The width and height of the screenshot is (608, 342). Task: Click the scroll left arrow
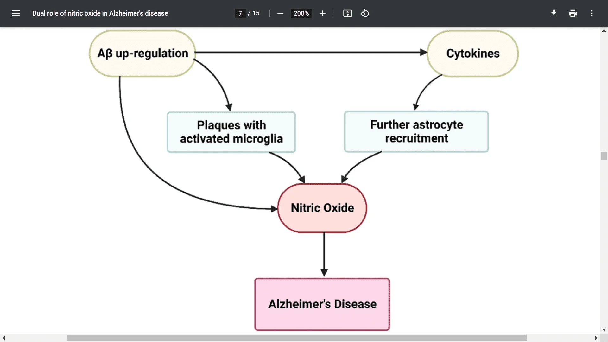pos(4,338)
